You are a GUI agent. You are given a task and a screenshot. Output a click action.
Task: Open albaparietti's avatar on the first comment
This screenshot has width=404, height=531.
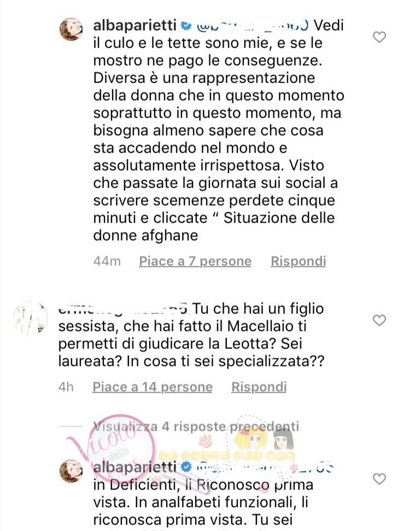click(71, 30)
